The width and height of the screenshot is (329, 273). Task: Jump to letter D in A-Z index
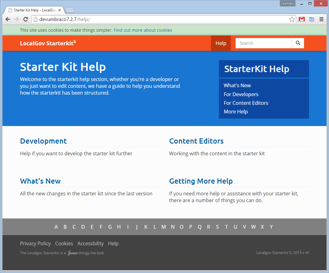[x=83, y=227]
